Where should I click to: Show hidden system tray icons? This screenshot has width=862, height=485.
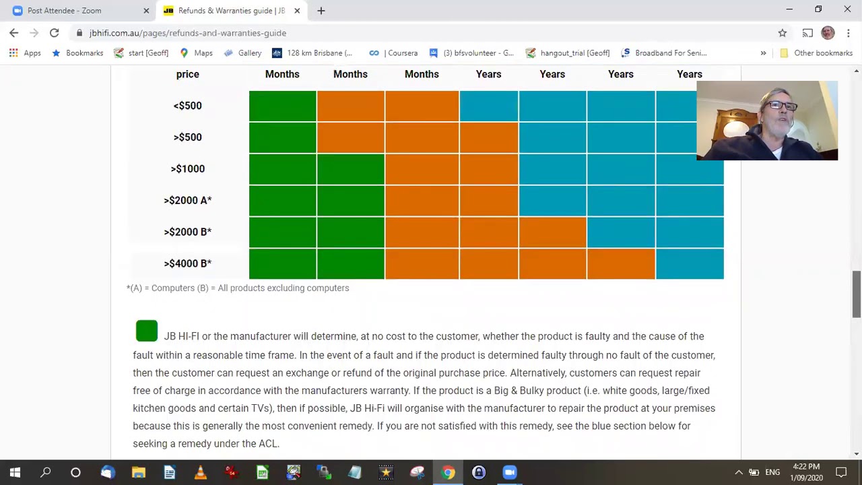tap(739, 472)
